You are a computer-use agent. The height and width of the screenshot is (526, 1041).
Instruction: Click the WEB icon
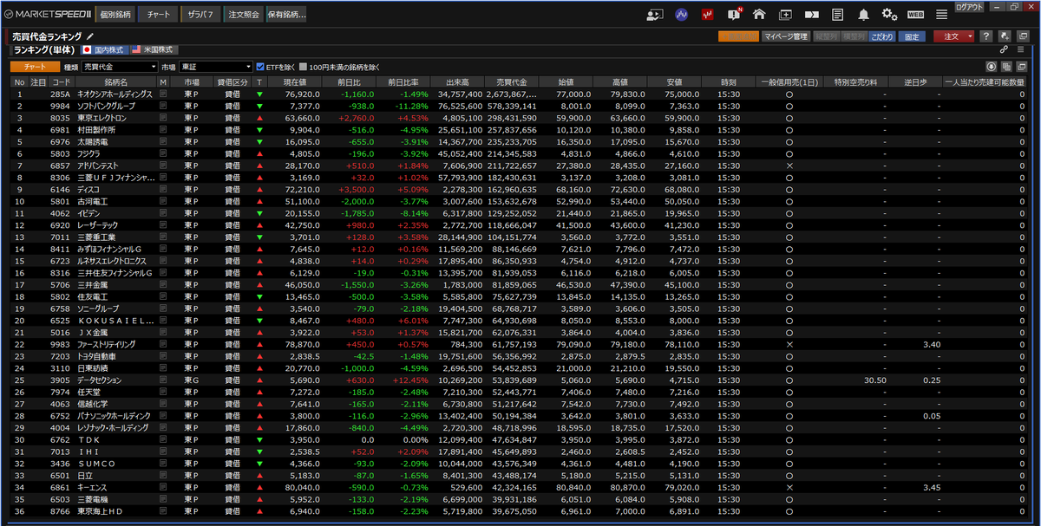[x=915, y=14]
